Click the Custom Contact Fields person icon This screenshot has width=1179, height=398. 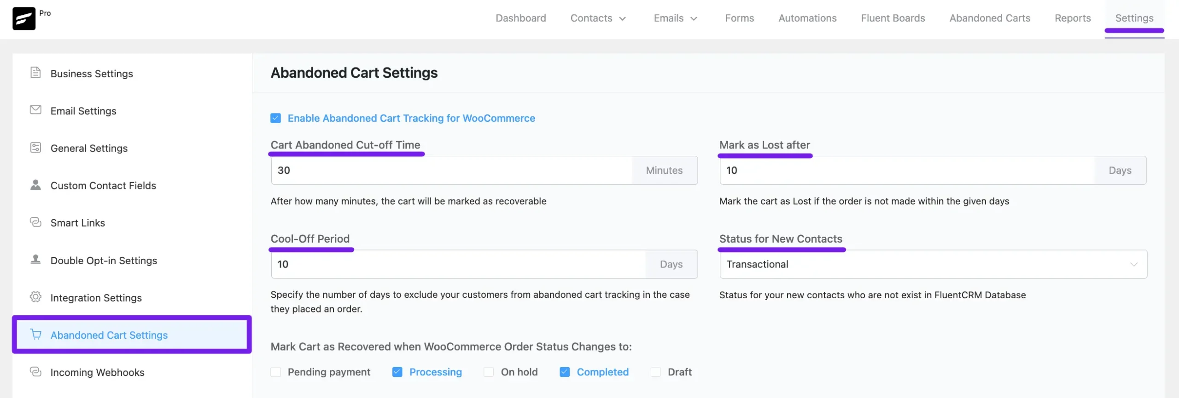pyautogui.click(x=35, y=185)
